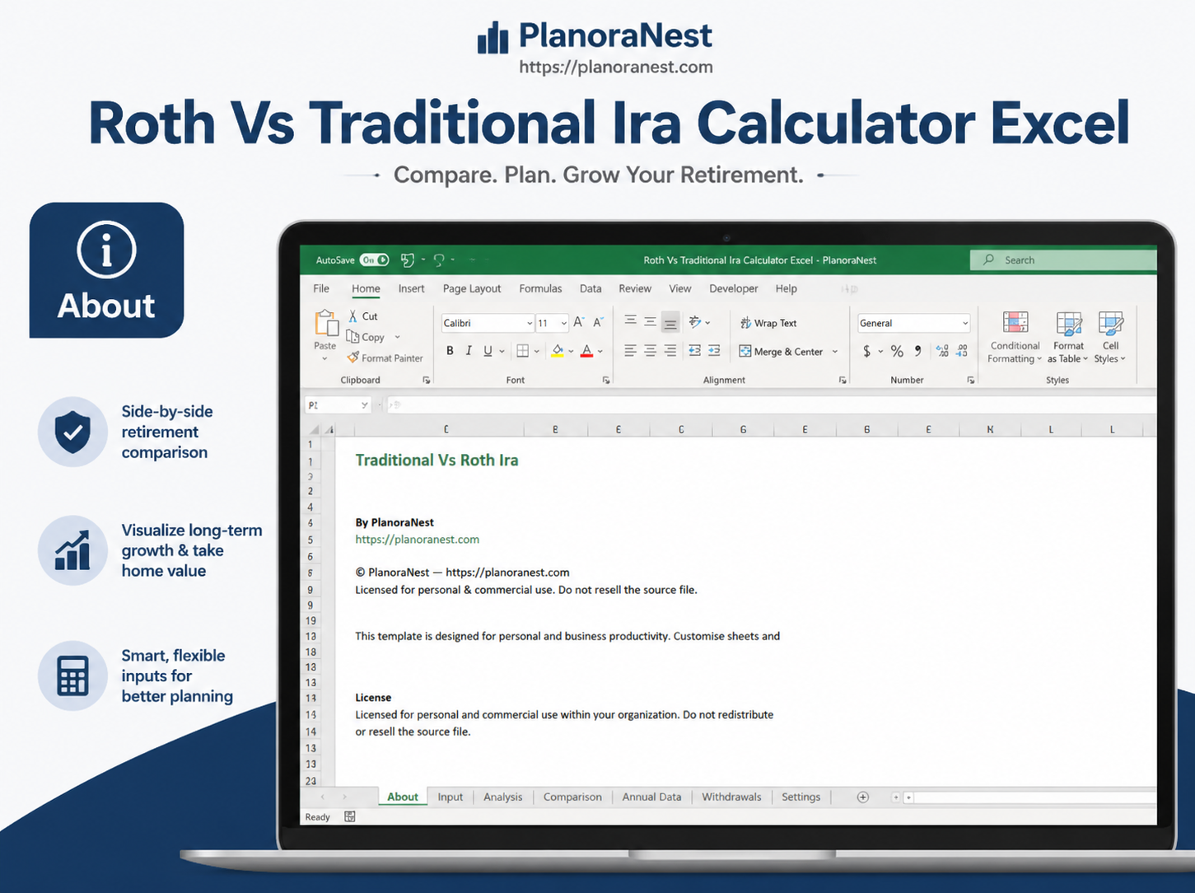Viewport: 1195px width, 893px height.
Task: Apply cell borders icon
Action: point(522,351)
